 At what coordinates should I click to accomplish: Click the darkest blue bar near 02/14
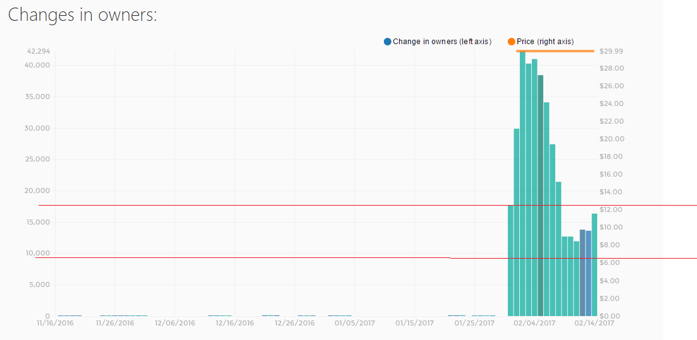click(x=583, y=273)
